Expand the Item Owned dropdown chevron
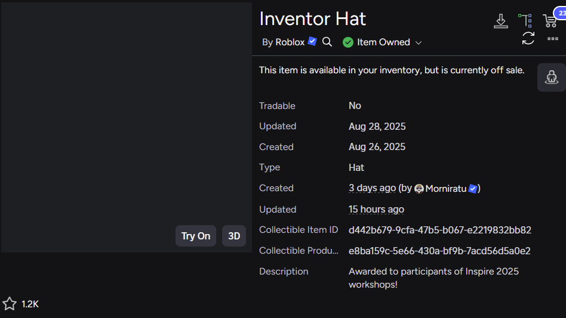 pos(419,43)
